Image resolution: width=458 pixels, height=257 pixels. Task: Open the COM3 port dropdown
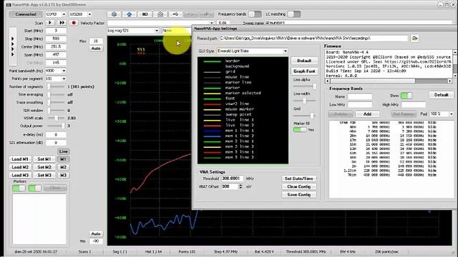tap(56, 14)
